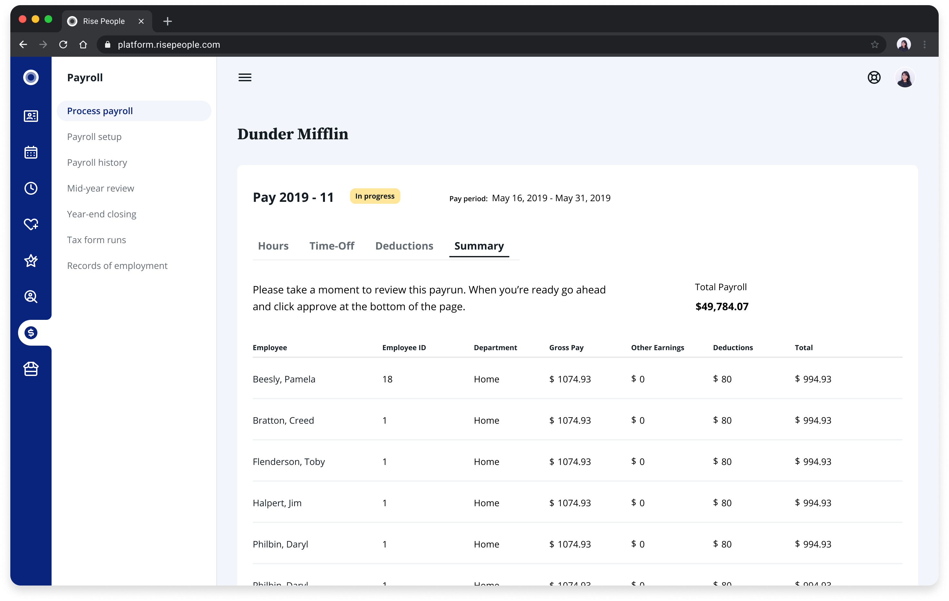Click the address bar URL

pyautogui.click(x=169, y=44)
